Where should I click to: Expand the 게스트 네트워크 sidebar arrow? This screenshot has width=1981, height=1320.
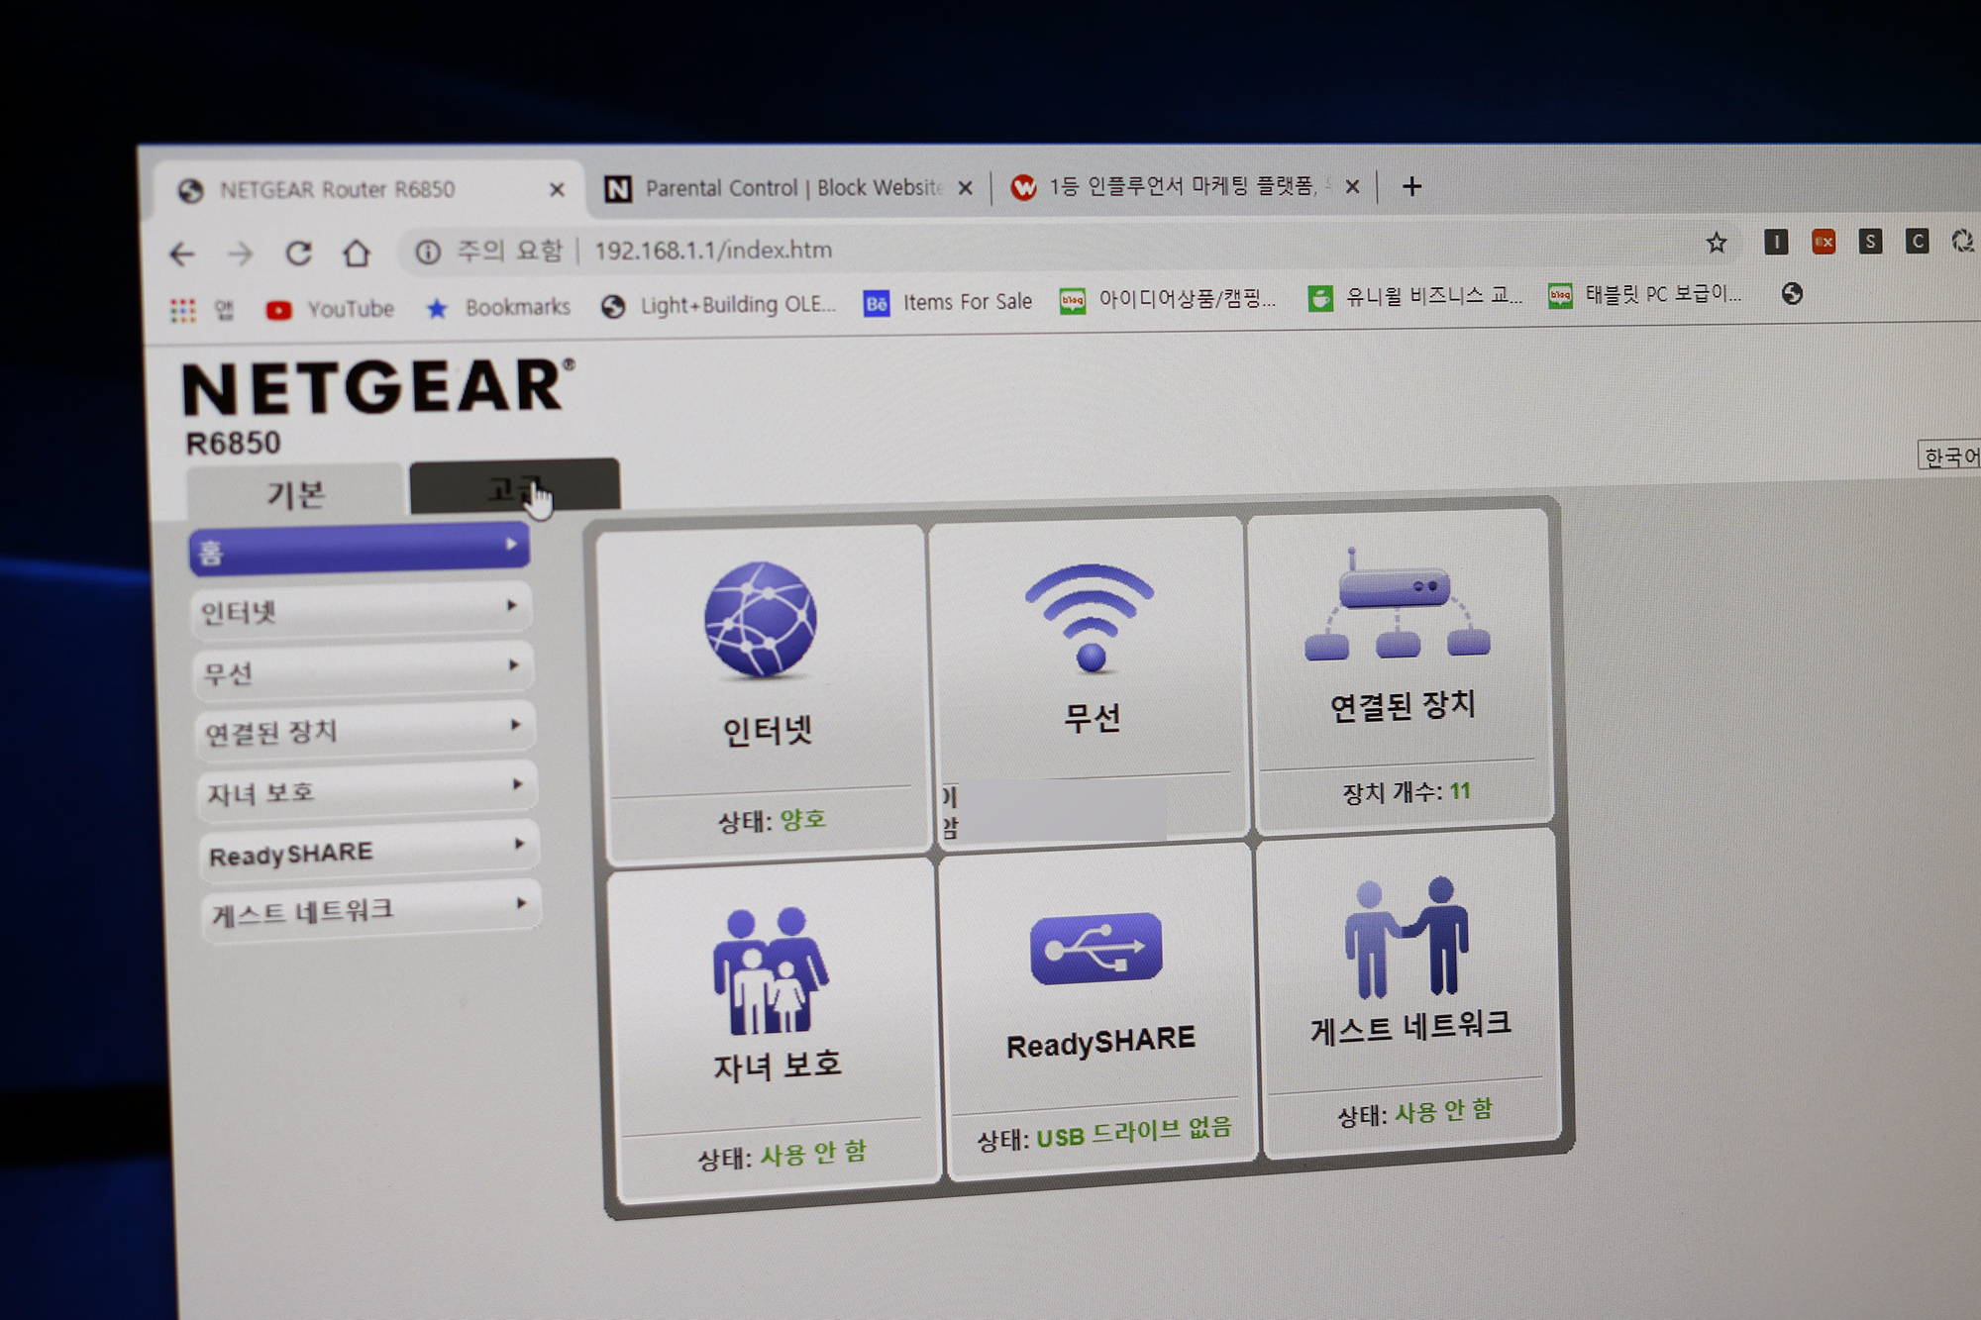tap(521, 903)
